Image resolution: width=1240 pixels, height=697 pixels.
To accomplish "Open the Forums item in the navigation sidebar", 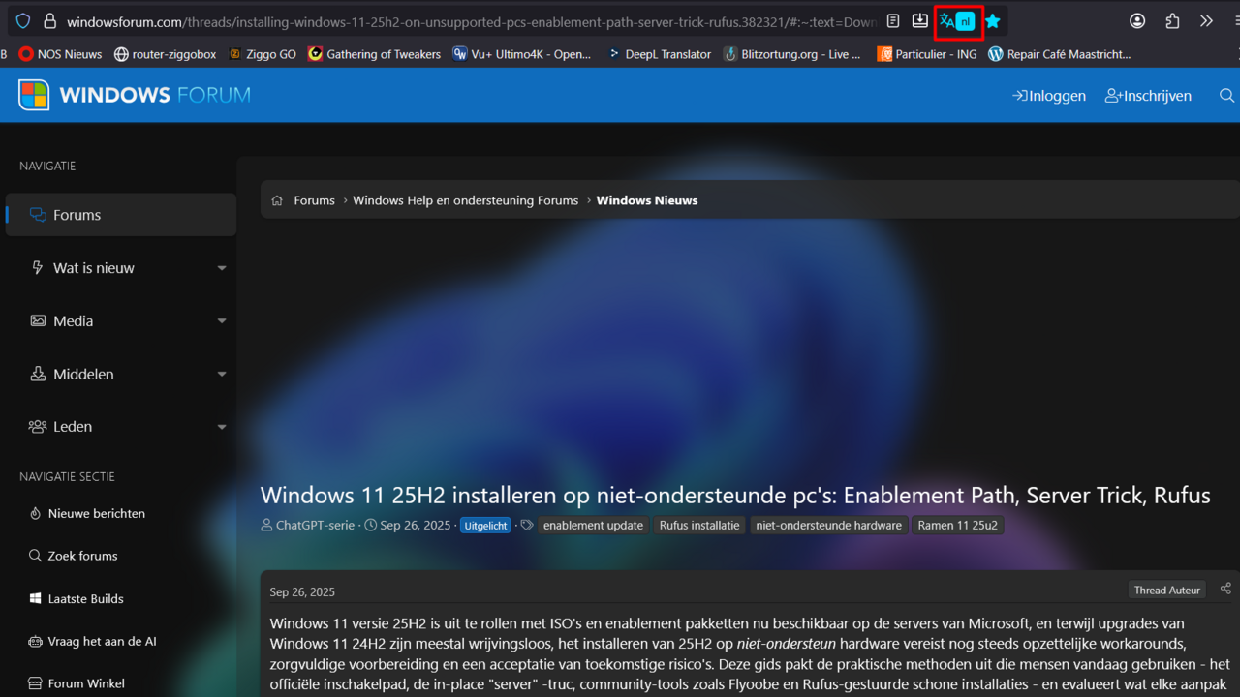I will (77, 214).
